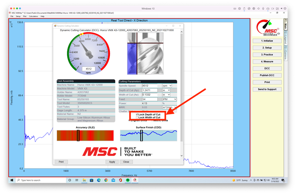The image size is (296, 194).
Task: Click the printer icon in title bar
Action: [x=268, y=8]
